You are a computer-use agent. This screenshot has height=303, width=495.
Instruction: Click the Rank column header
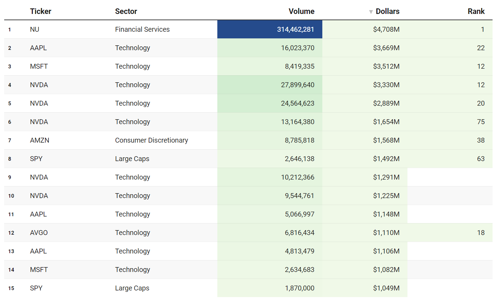point(476,12)
